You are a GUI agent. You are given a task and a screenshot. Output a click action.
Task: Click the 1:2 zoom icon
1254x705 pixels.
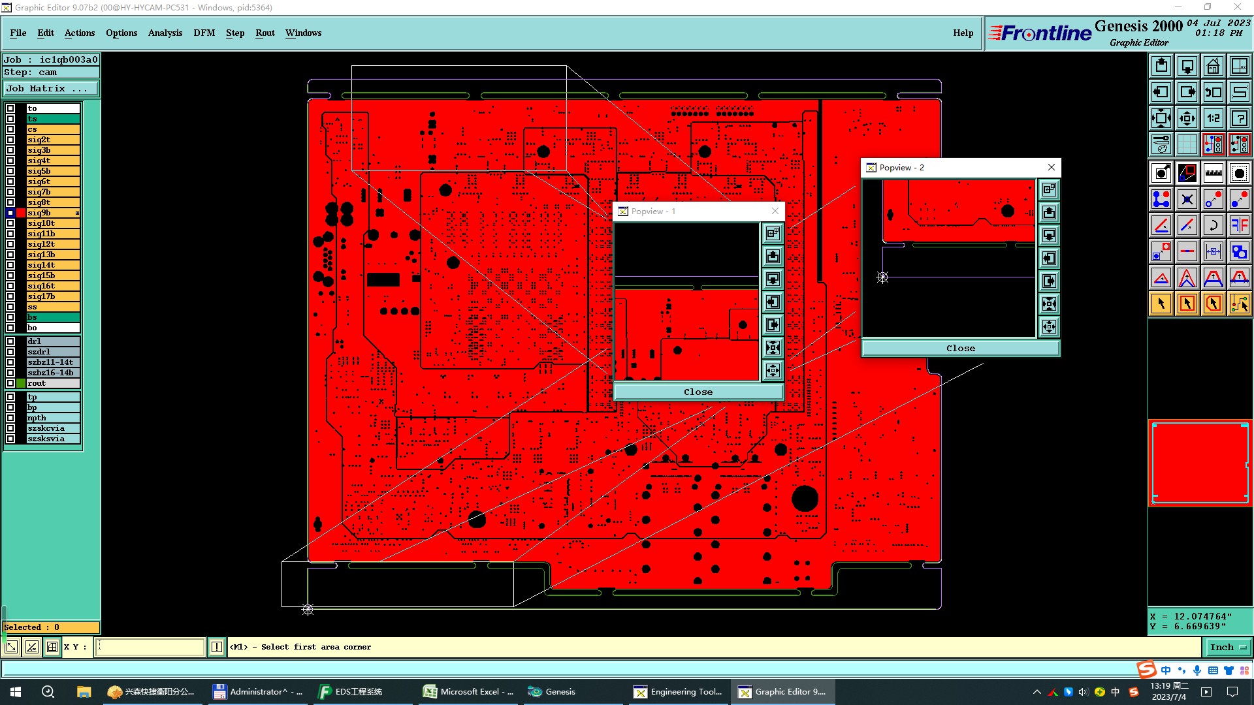coord(1213,118)
